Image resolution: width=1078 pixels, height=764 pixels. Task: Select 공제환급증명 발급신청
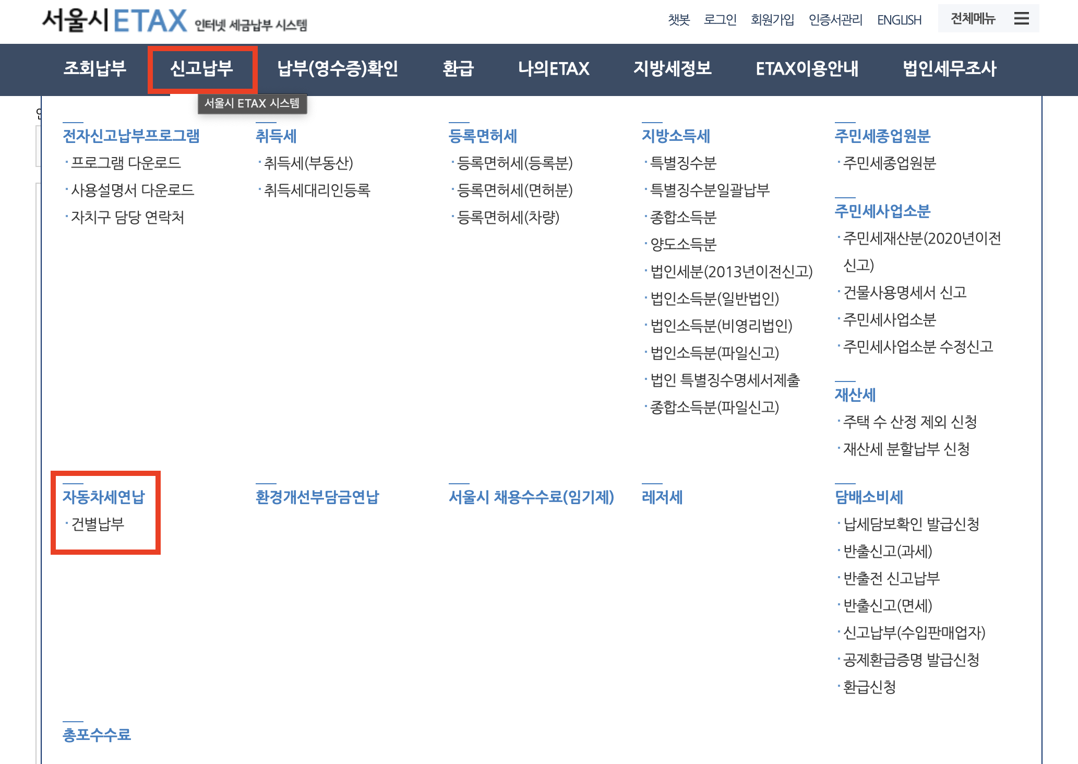[912, 660]
